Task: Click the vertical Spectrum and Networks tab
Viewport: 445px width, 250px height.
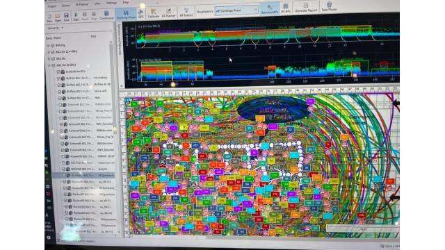Action: [120, 40]
